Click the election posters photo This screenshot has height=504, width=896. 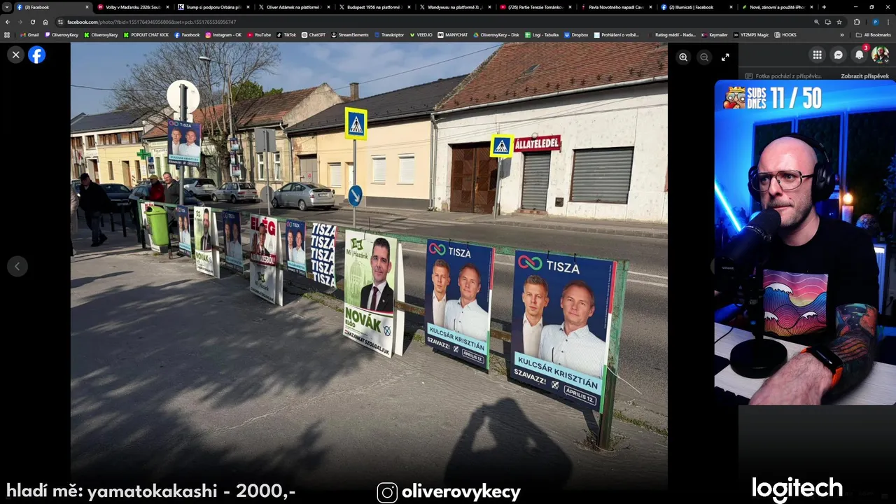coord(369,266)
